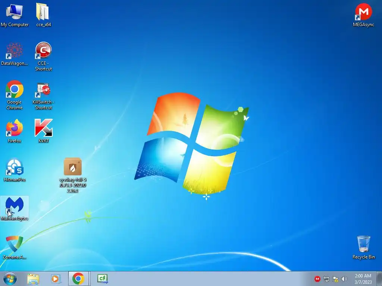Screen dimensions: 382x286
Task: Open the network status tray icon
Action: tap(326, 279)
